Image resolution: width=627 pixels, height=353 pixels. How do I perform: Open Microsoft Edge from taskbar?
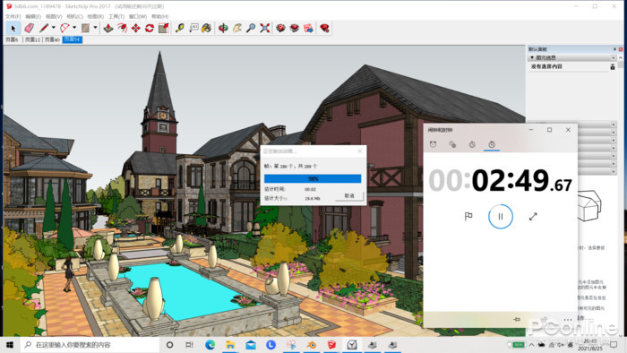click(x=210, y=345)
